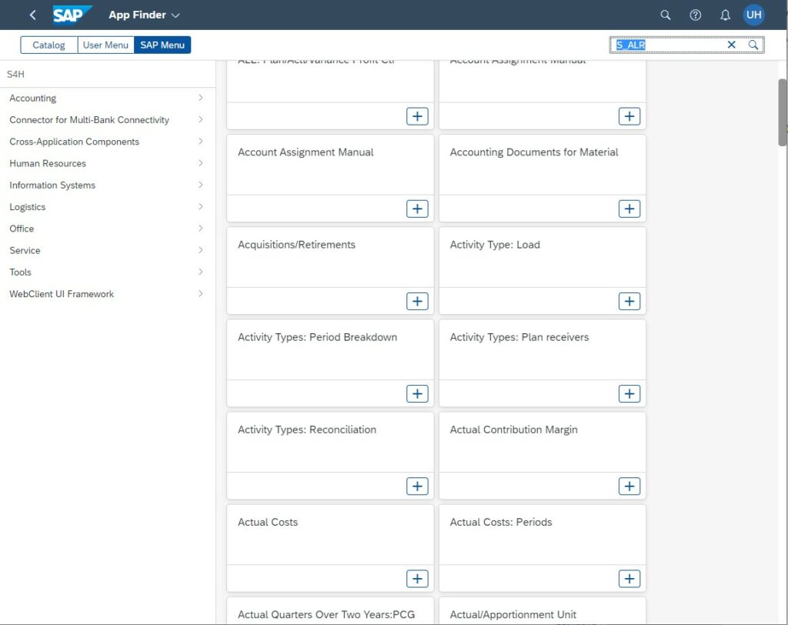Open the notifications bell icon

(725, 15)
